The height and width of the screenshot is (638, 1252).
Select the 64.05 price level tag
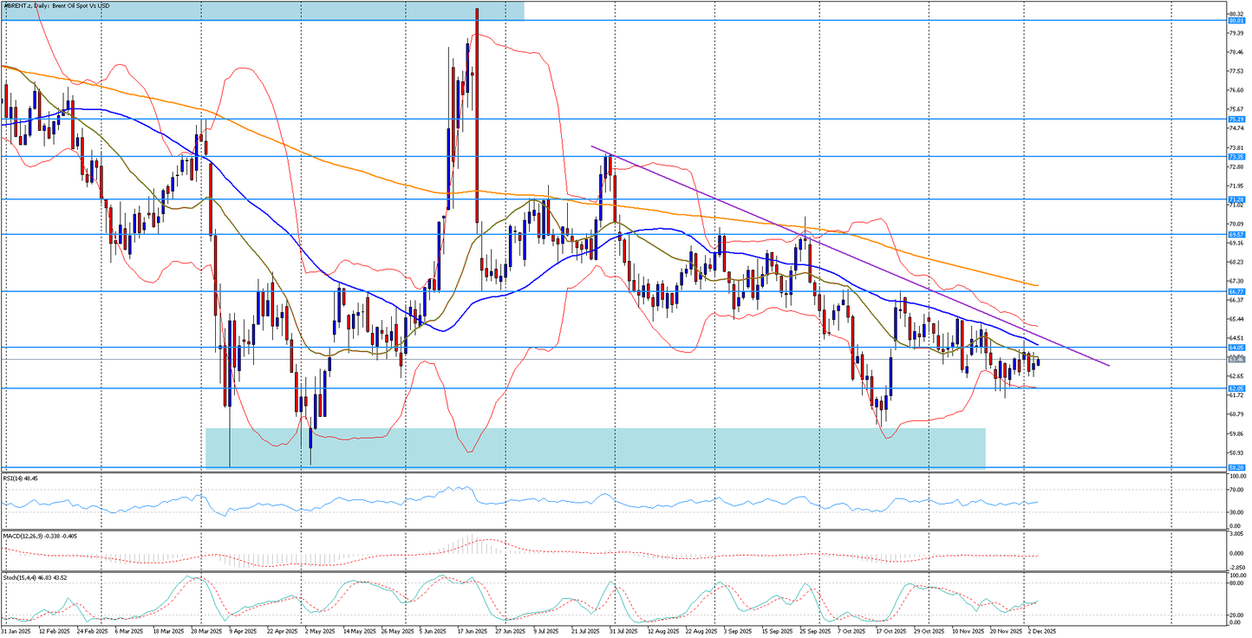click(1236, 348)
